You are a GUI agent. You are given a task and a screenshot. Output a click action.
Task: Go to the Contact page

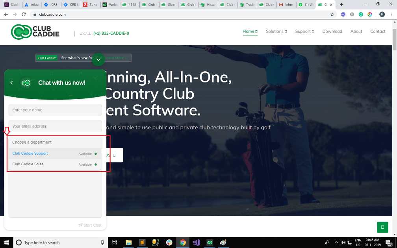pos(378,31)
